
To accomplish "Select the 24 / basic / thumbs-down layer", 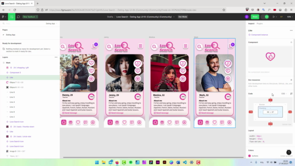I will click(x=24, y=127).
